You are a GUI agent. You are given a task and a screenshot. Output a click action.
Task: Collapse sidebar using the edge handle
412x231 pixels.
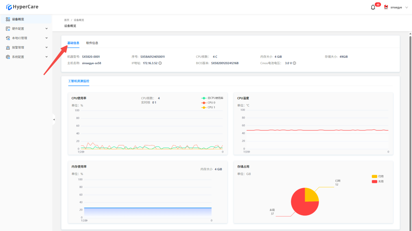(54, 119)
